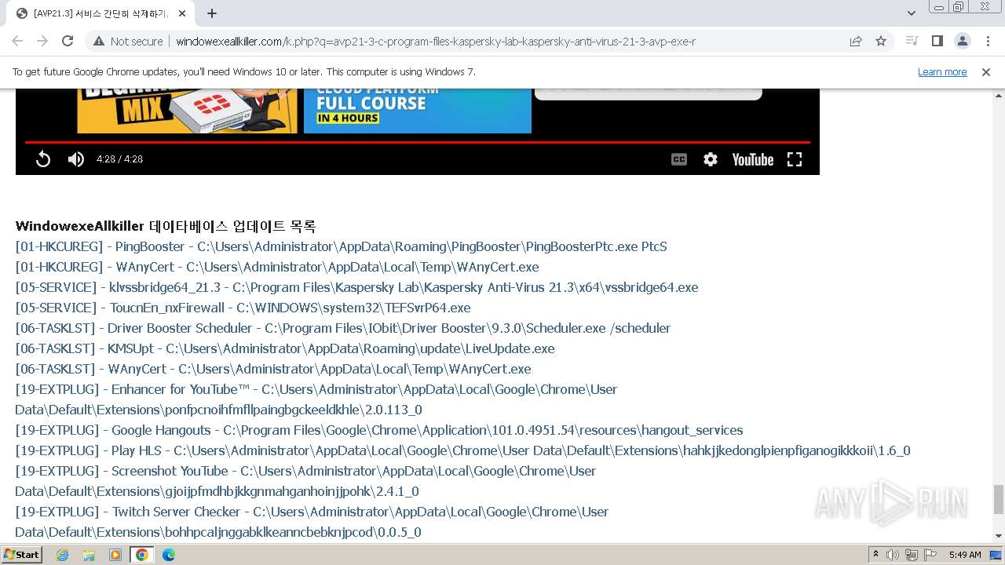Expand the tab search chevron

coord(911,13)
